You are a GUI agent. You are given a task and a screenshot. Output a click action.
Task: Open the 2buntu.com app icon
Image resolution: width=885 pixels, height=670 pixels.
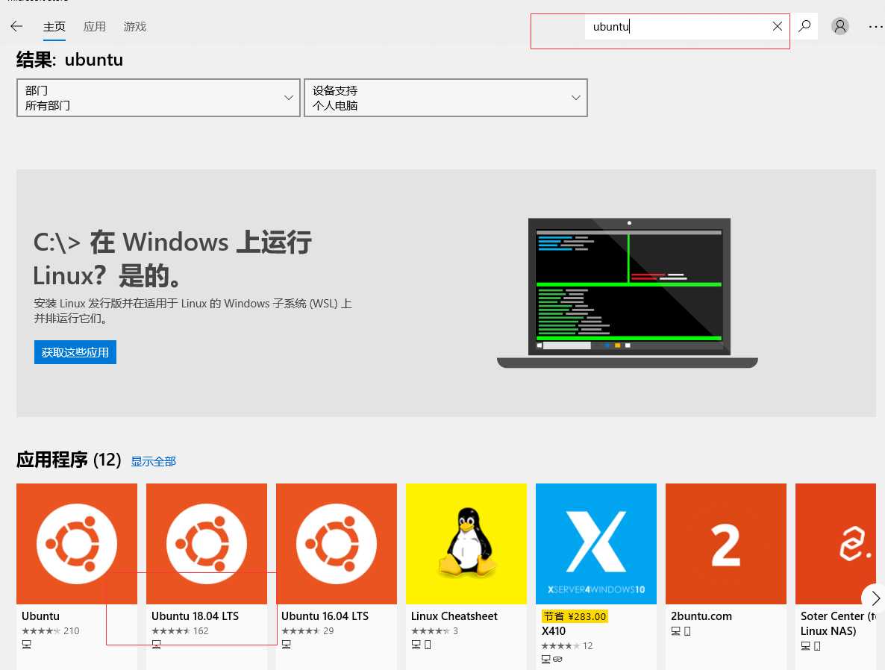(726, 544)
